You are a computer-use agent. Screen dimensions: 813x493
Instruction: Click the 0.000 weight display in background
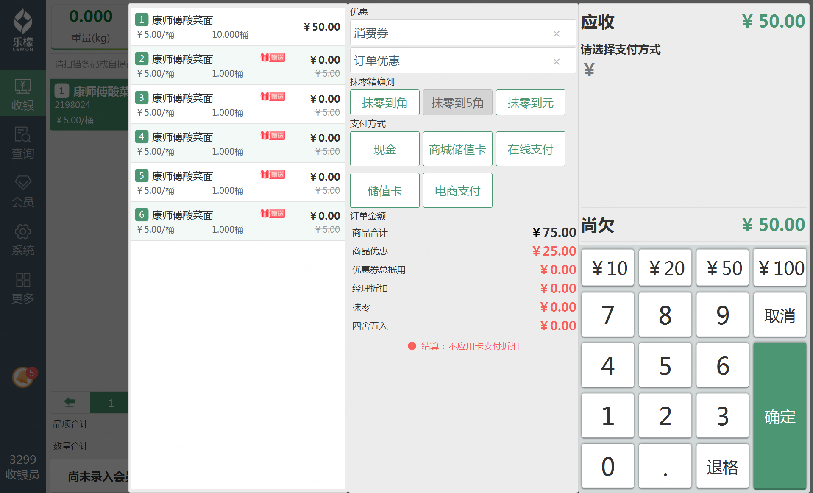coord(91,17)
